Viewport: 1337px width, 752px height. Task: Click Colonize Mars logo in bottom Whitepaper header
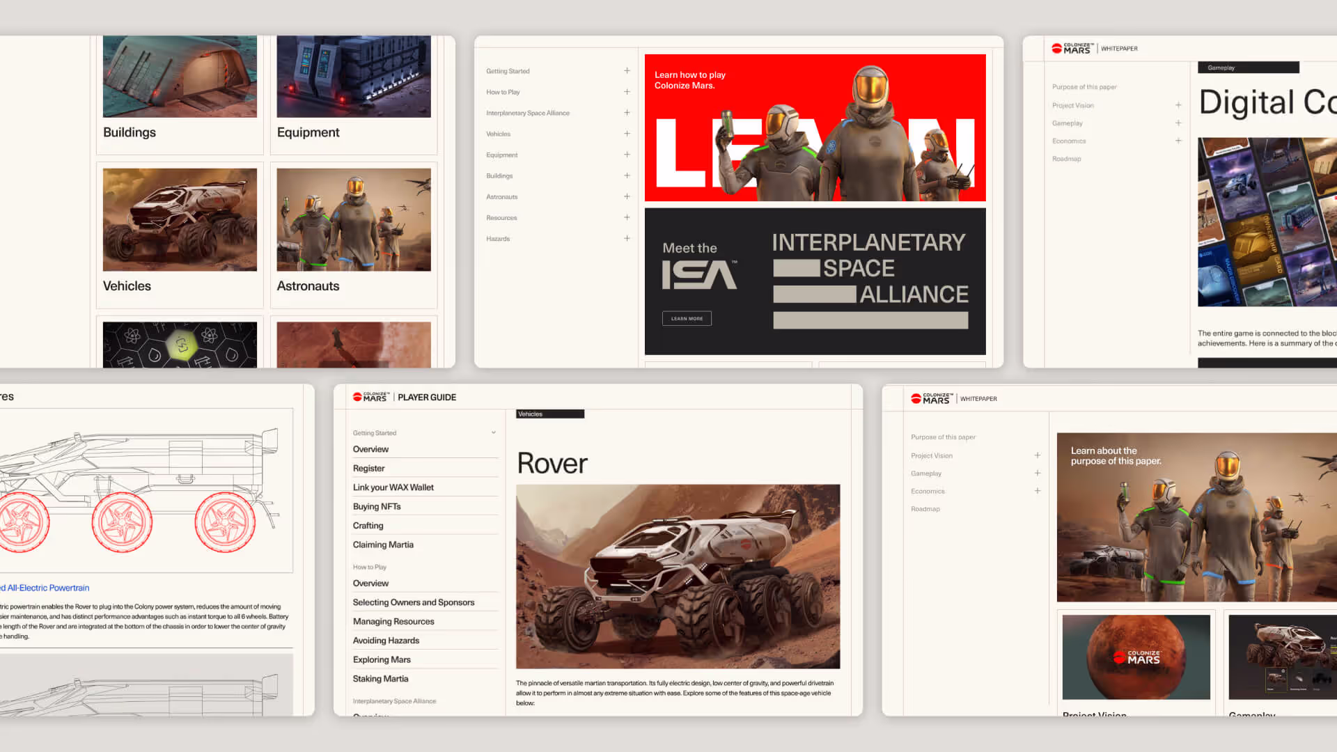pos(931,398)
